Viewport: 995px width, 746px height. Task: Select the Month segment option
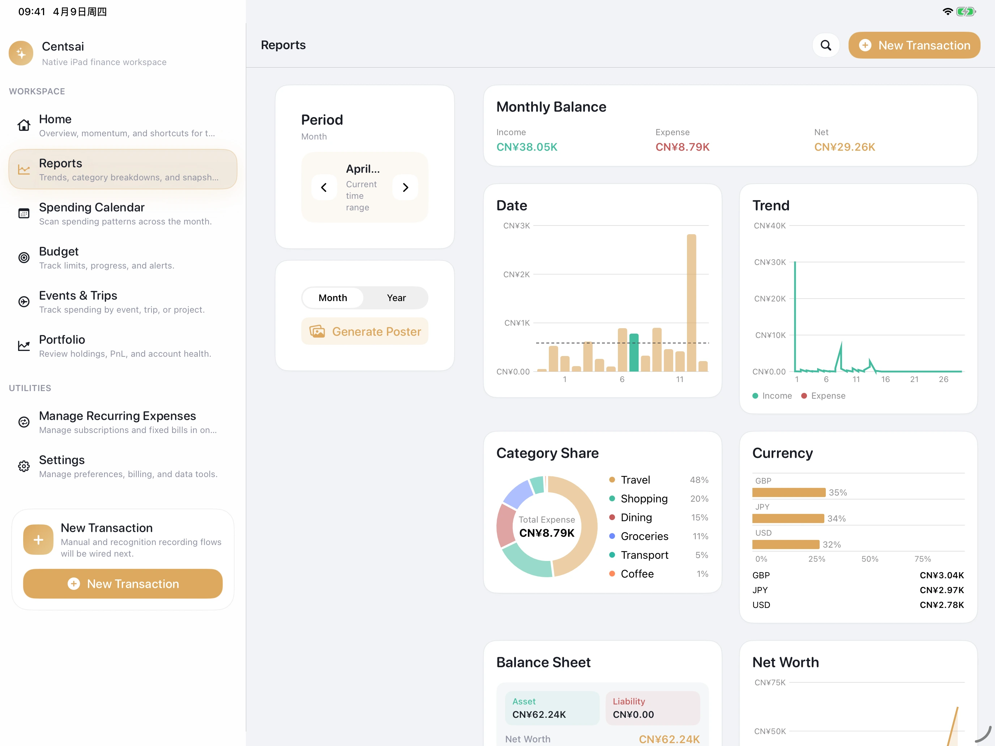pyautogui.click(x=332, y=298)
